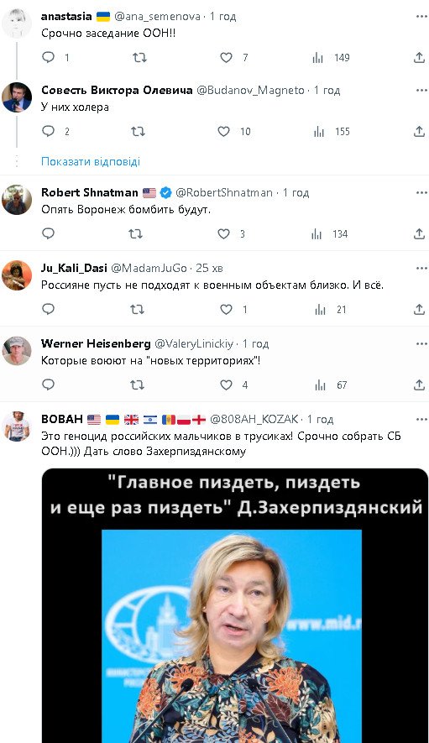View analytics on Werner Heisenberg's tweet
Image resolution: width=429 pixels, height=743 pixels.
tap(321, 385)
